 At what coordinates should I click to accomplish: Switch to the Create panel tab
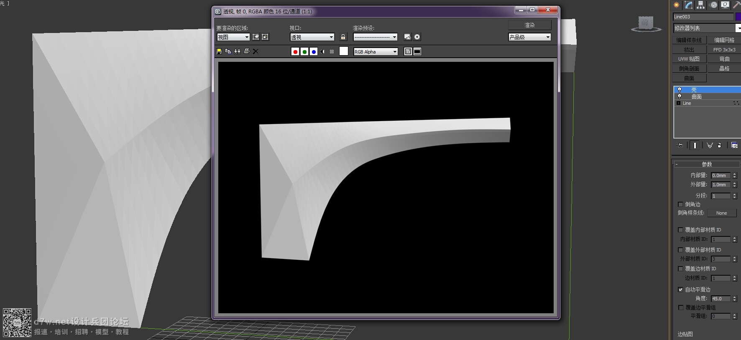(677, 5)
